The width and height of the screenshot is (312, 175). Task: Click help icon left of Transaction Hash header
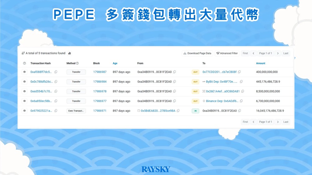point(24,63)
